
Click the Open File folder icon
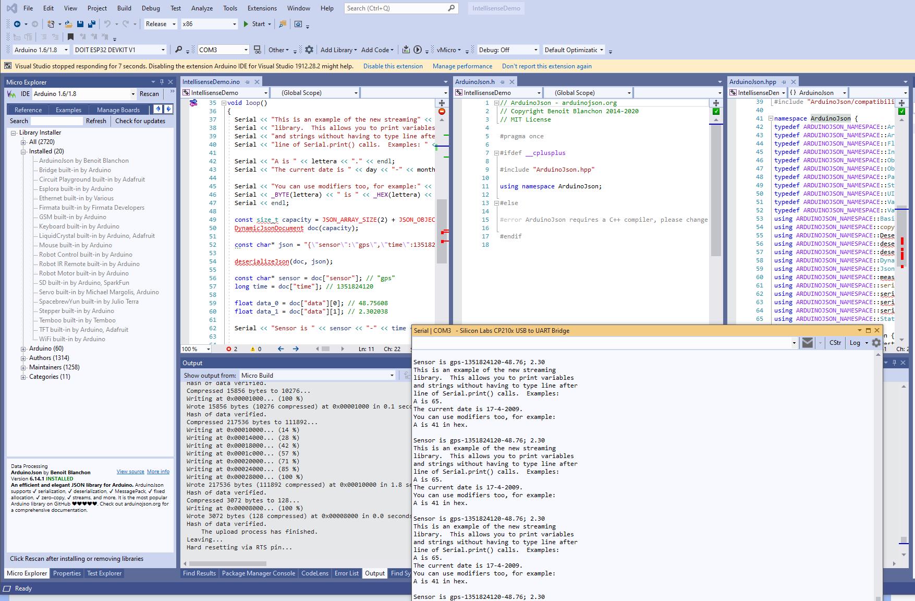click(x=68, y=24)
